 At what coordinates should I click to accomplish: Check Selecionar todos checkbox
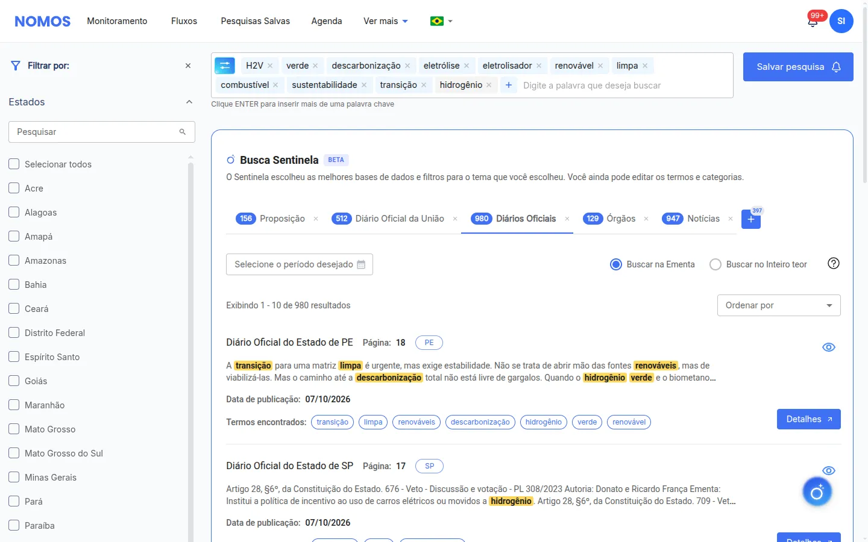coord(14,164)
